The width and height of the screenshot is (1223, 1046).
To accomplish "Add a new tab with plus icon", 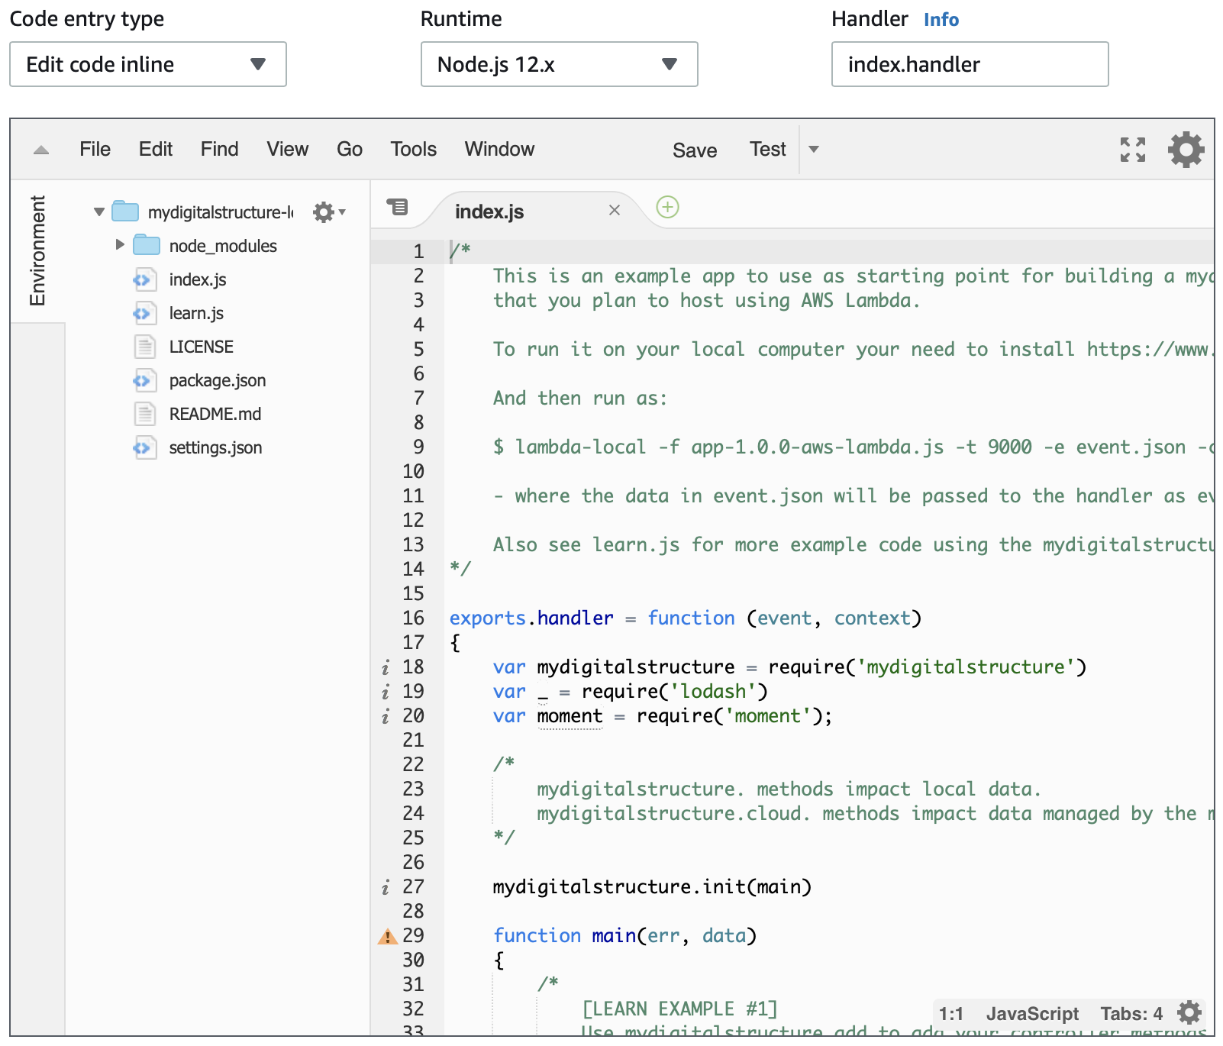I will point(668,207).
